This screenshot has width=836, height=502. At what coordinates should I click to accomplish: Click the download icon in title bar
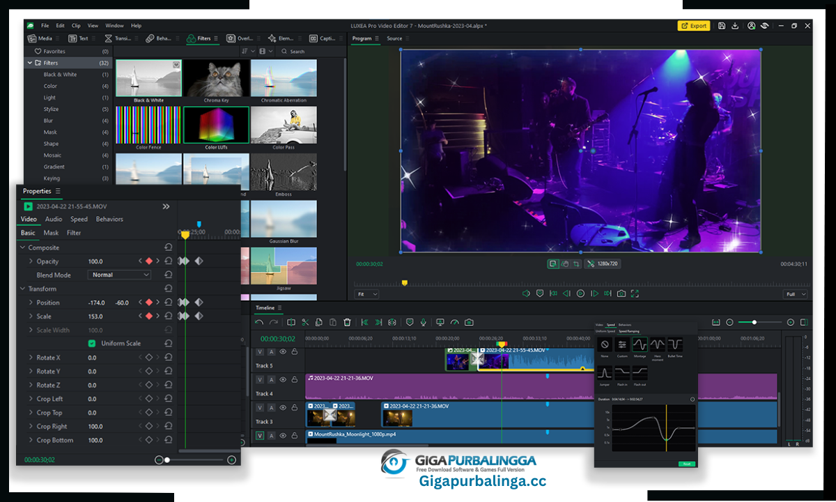click(x=735, y=26)
